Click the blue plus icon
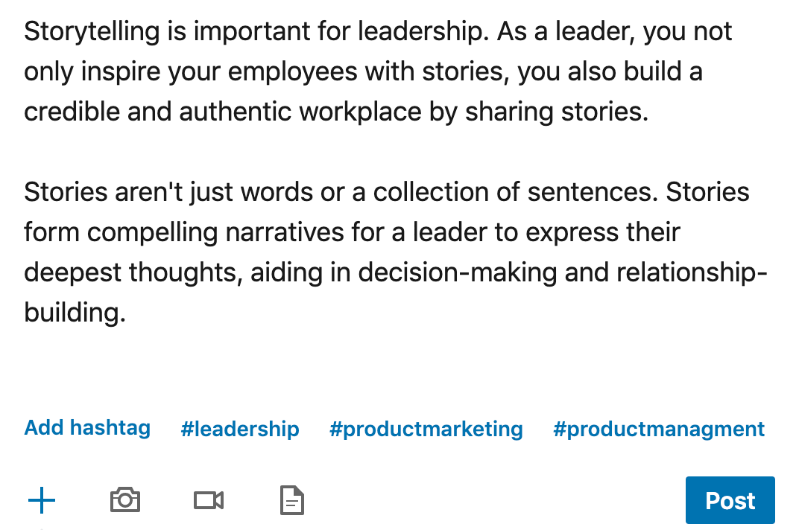Image resolution: width=799 pixels, height=530 pixels. (x=42, y=500)
